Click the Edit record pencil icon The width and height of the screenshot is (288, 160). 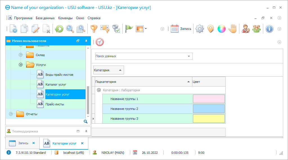tap(35, 29)
